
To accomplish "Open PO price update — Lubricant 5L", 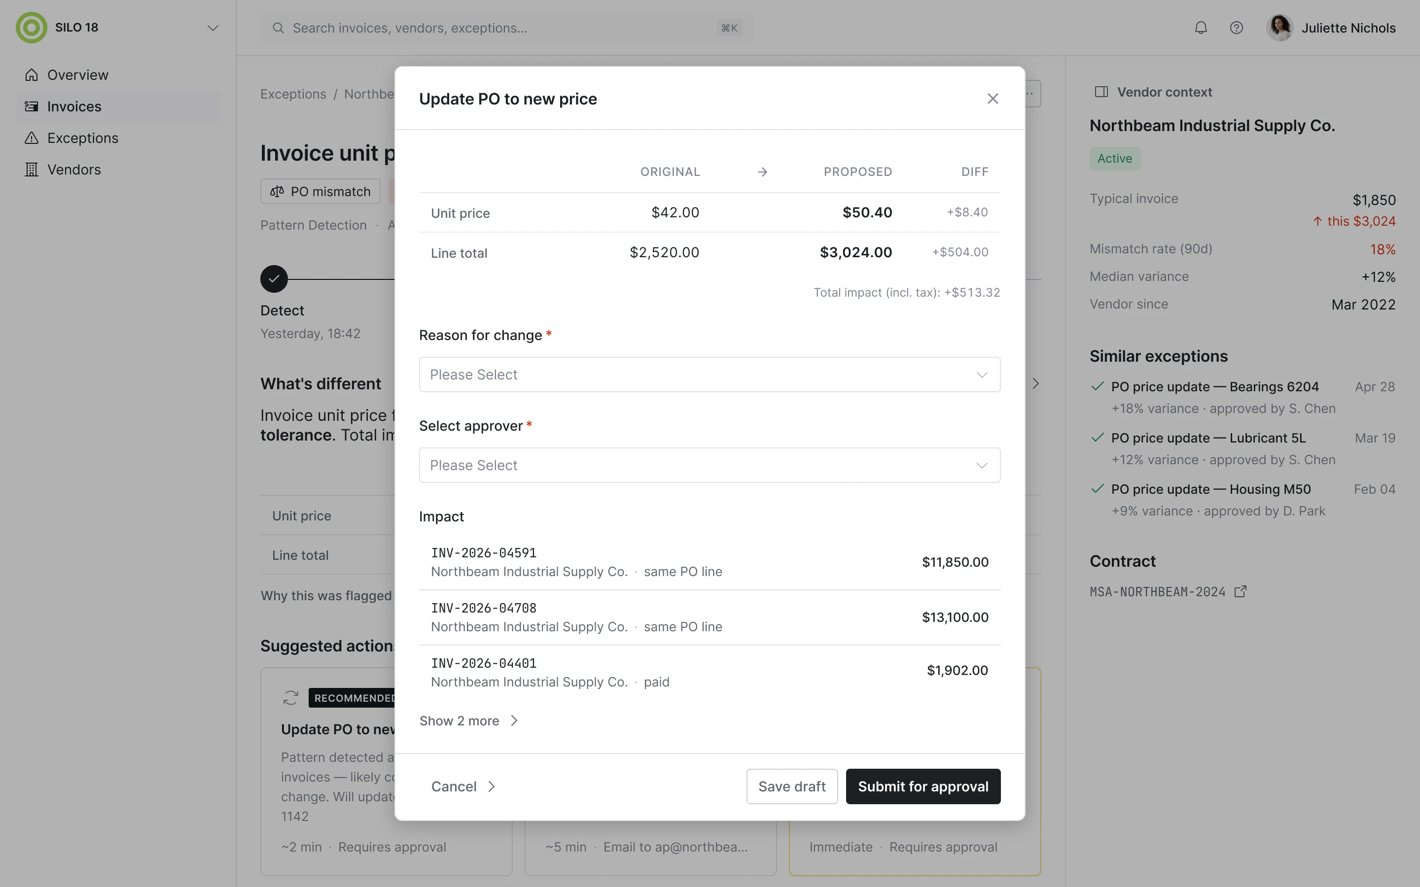I will (1208, 438).
